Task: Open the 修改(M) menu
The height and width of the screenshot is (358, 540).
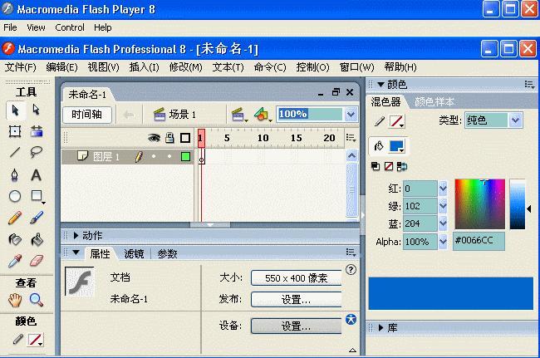Action: (185, 66)
